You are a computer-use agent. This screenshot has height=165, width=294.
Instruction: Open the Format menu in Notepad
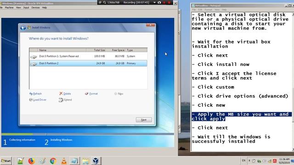coord(208,10)
